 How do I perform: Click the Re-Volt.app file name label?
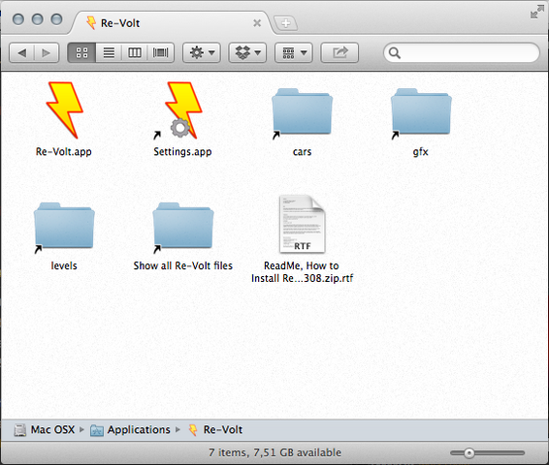point(64,152)
